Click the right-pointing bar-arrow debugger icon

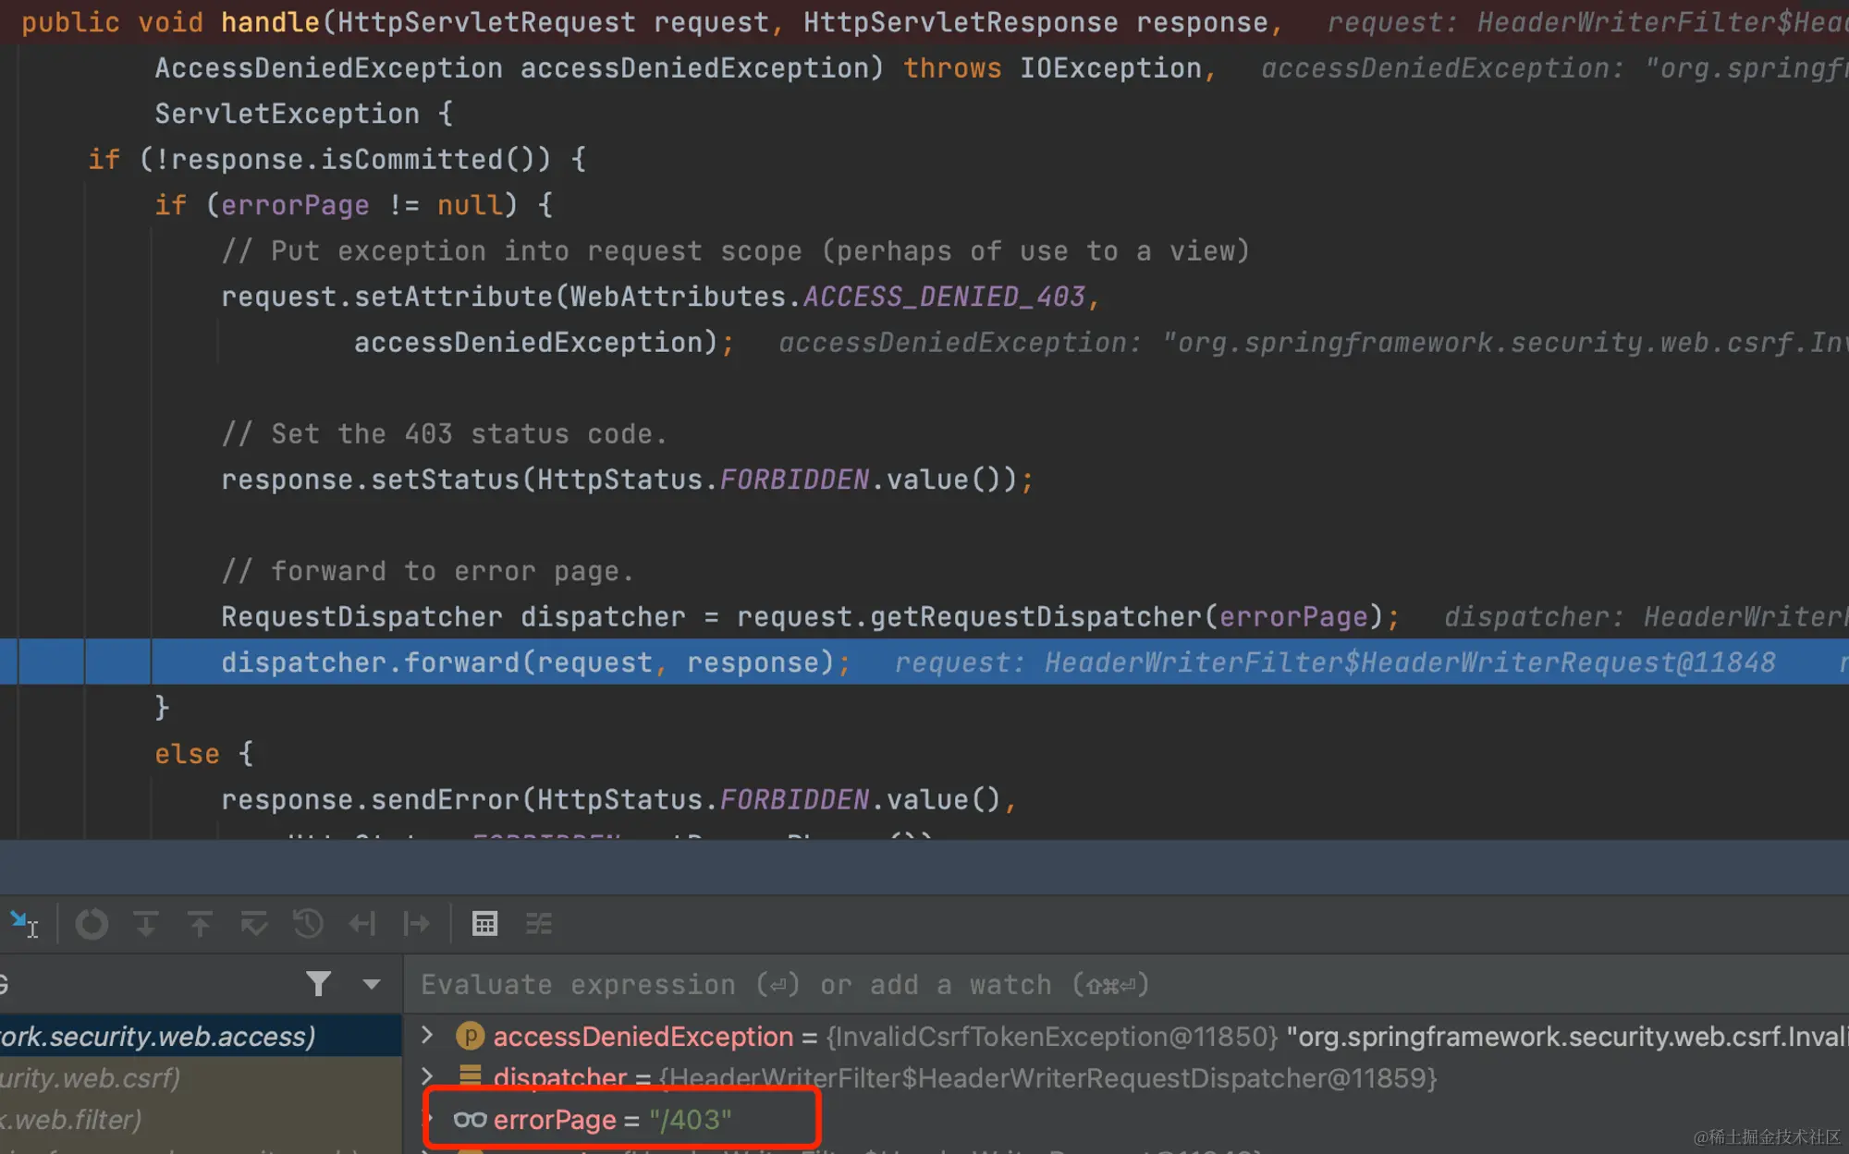click(417, 923)
